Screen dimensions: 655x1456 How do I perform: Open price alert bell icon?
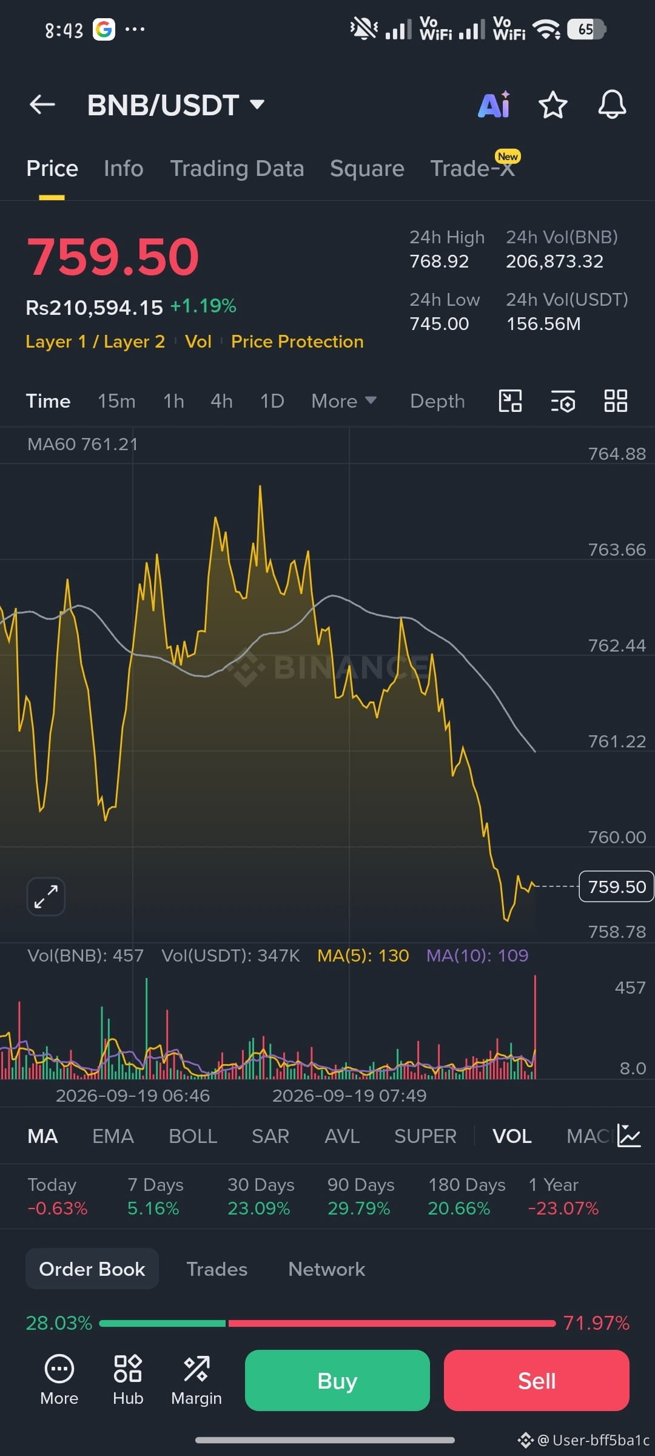pos(612,105)
